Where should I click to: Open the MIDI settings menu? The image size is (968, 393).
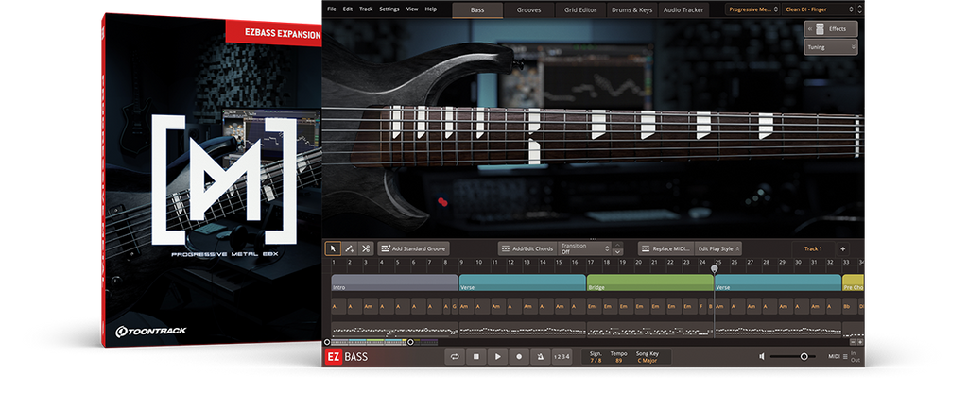[838, 356]
